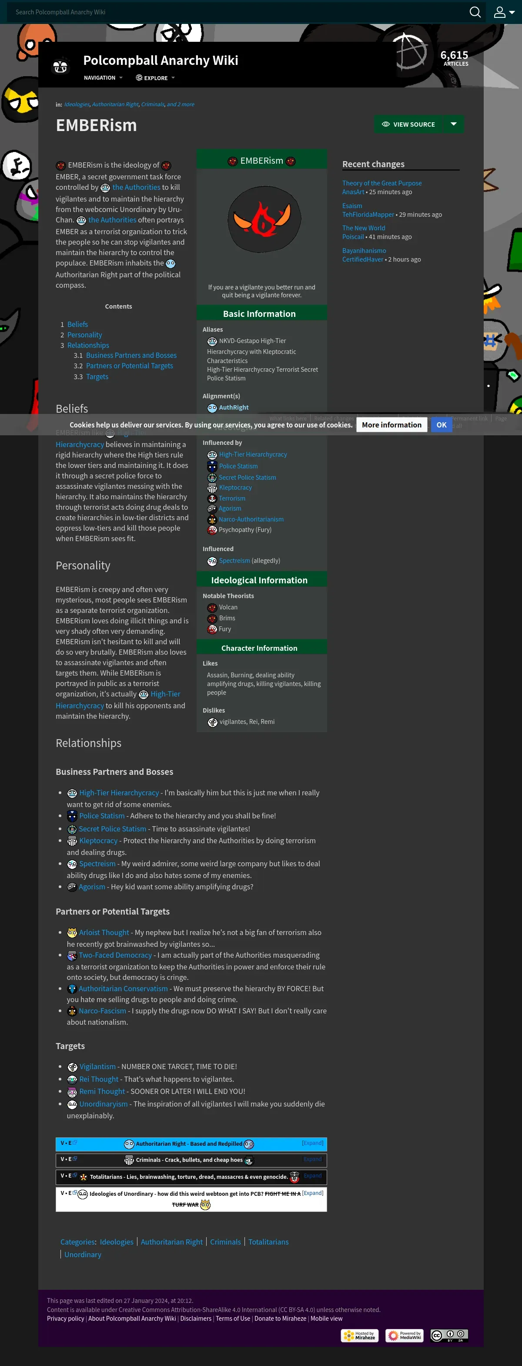
Task: Click Vigilantism ball icon in Targets
Action: point(72,1067)
